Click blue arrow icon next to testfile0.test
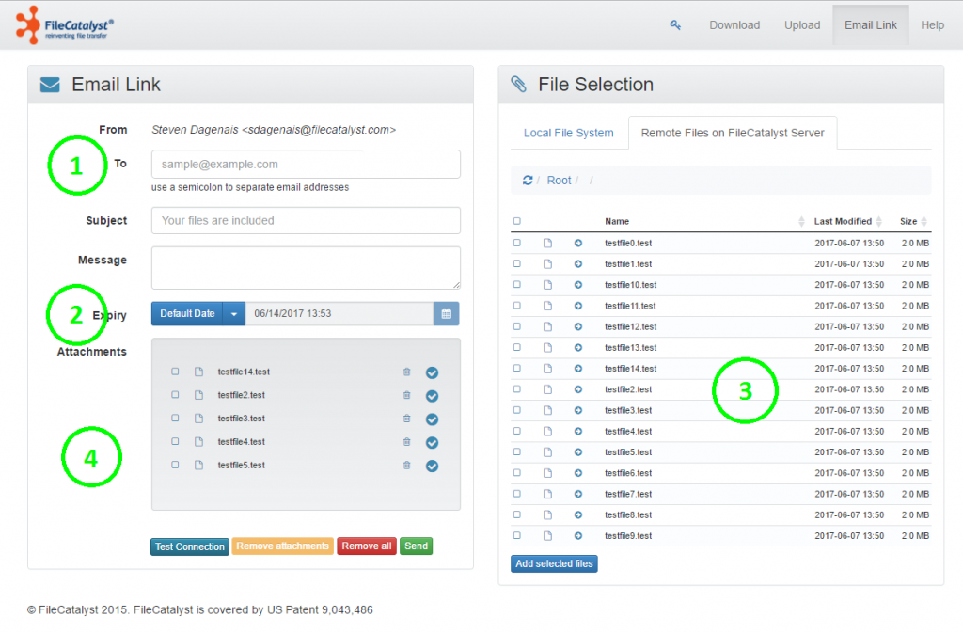The image size is (963, 633). pyautogui.click(x=577, y=244)
